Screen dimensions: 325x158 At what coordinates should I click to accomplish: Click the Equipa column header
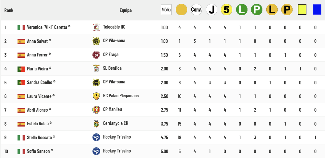coord(126,10)
